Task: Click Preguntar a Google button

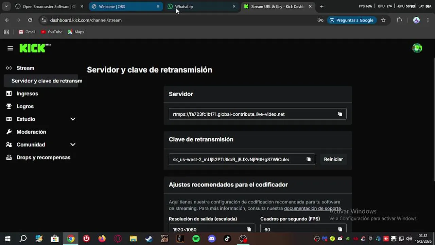Action: (x=351, y=20)
